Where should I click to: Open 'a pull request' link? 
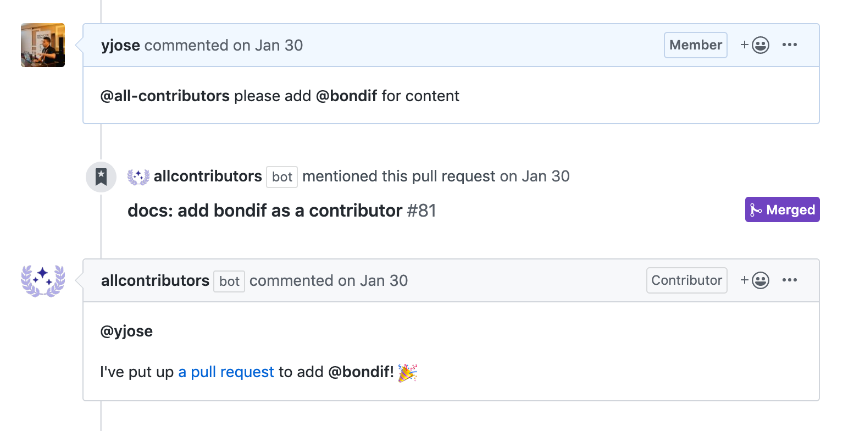(226, 372)
